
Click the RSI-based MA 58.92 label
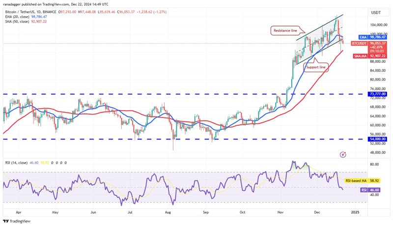coord(362,181)
